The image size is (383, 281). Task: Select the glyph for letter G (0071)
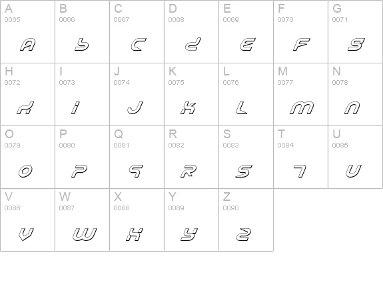click(356, 45)
